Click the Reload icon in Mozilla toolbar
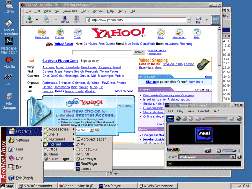252x189 pixels. (64, 19)
